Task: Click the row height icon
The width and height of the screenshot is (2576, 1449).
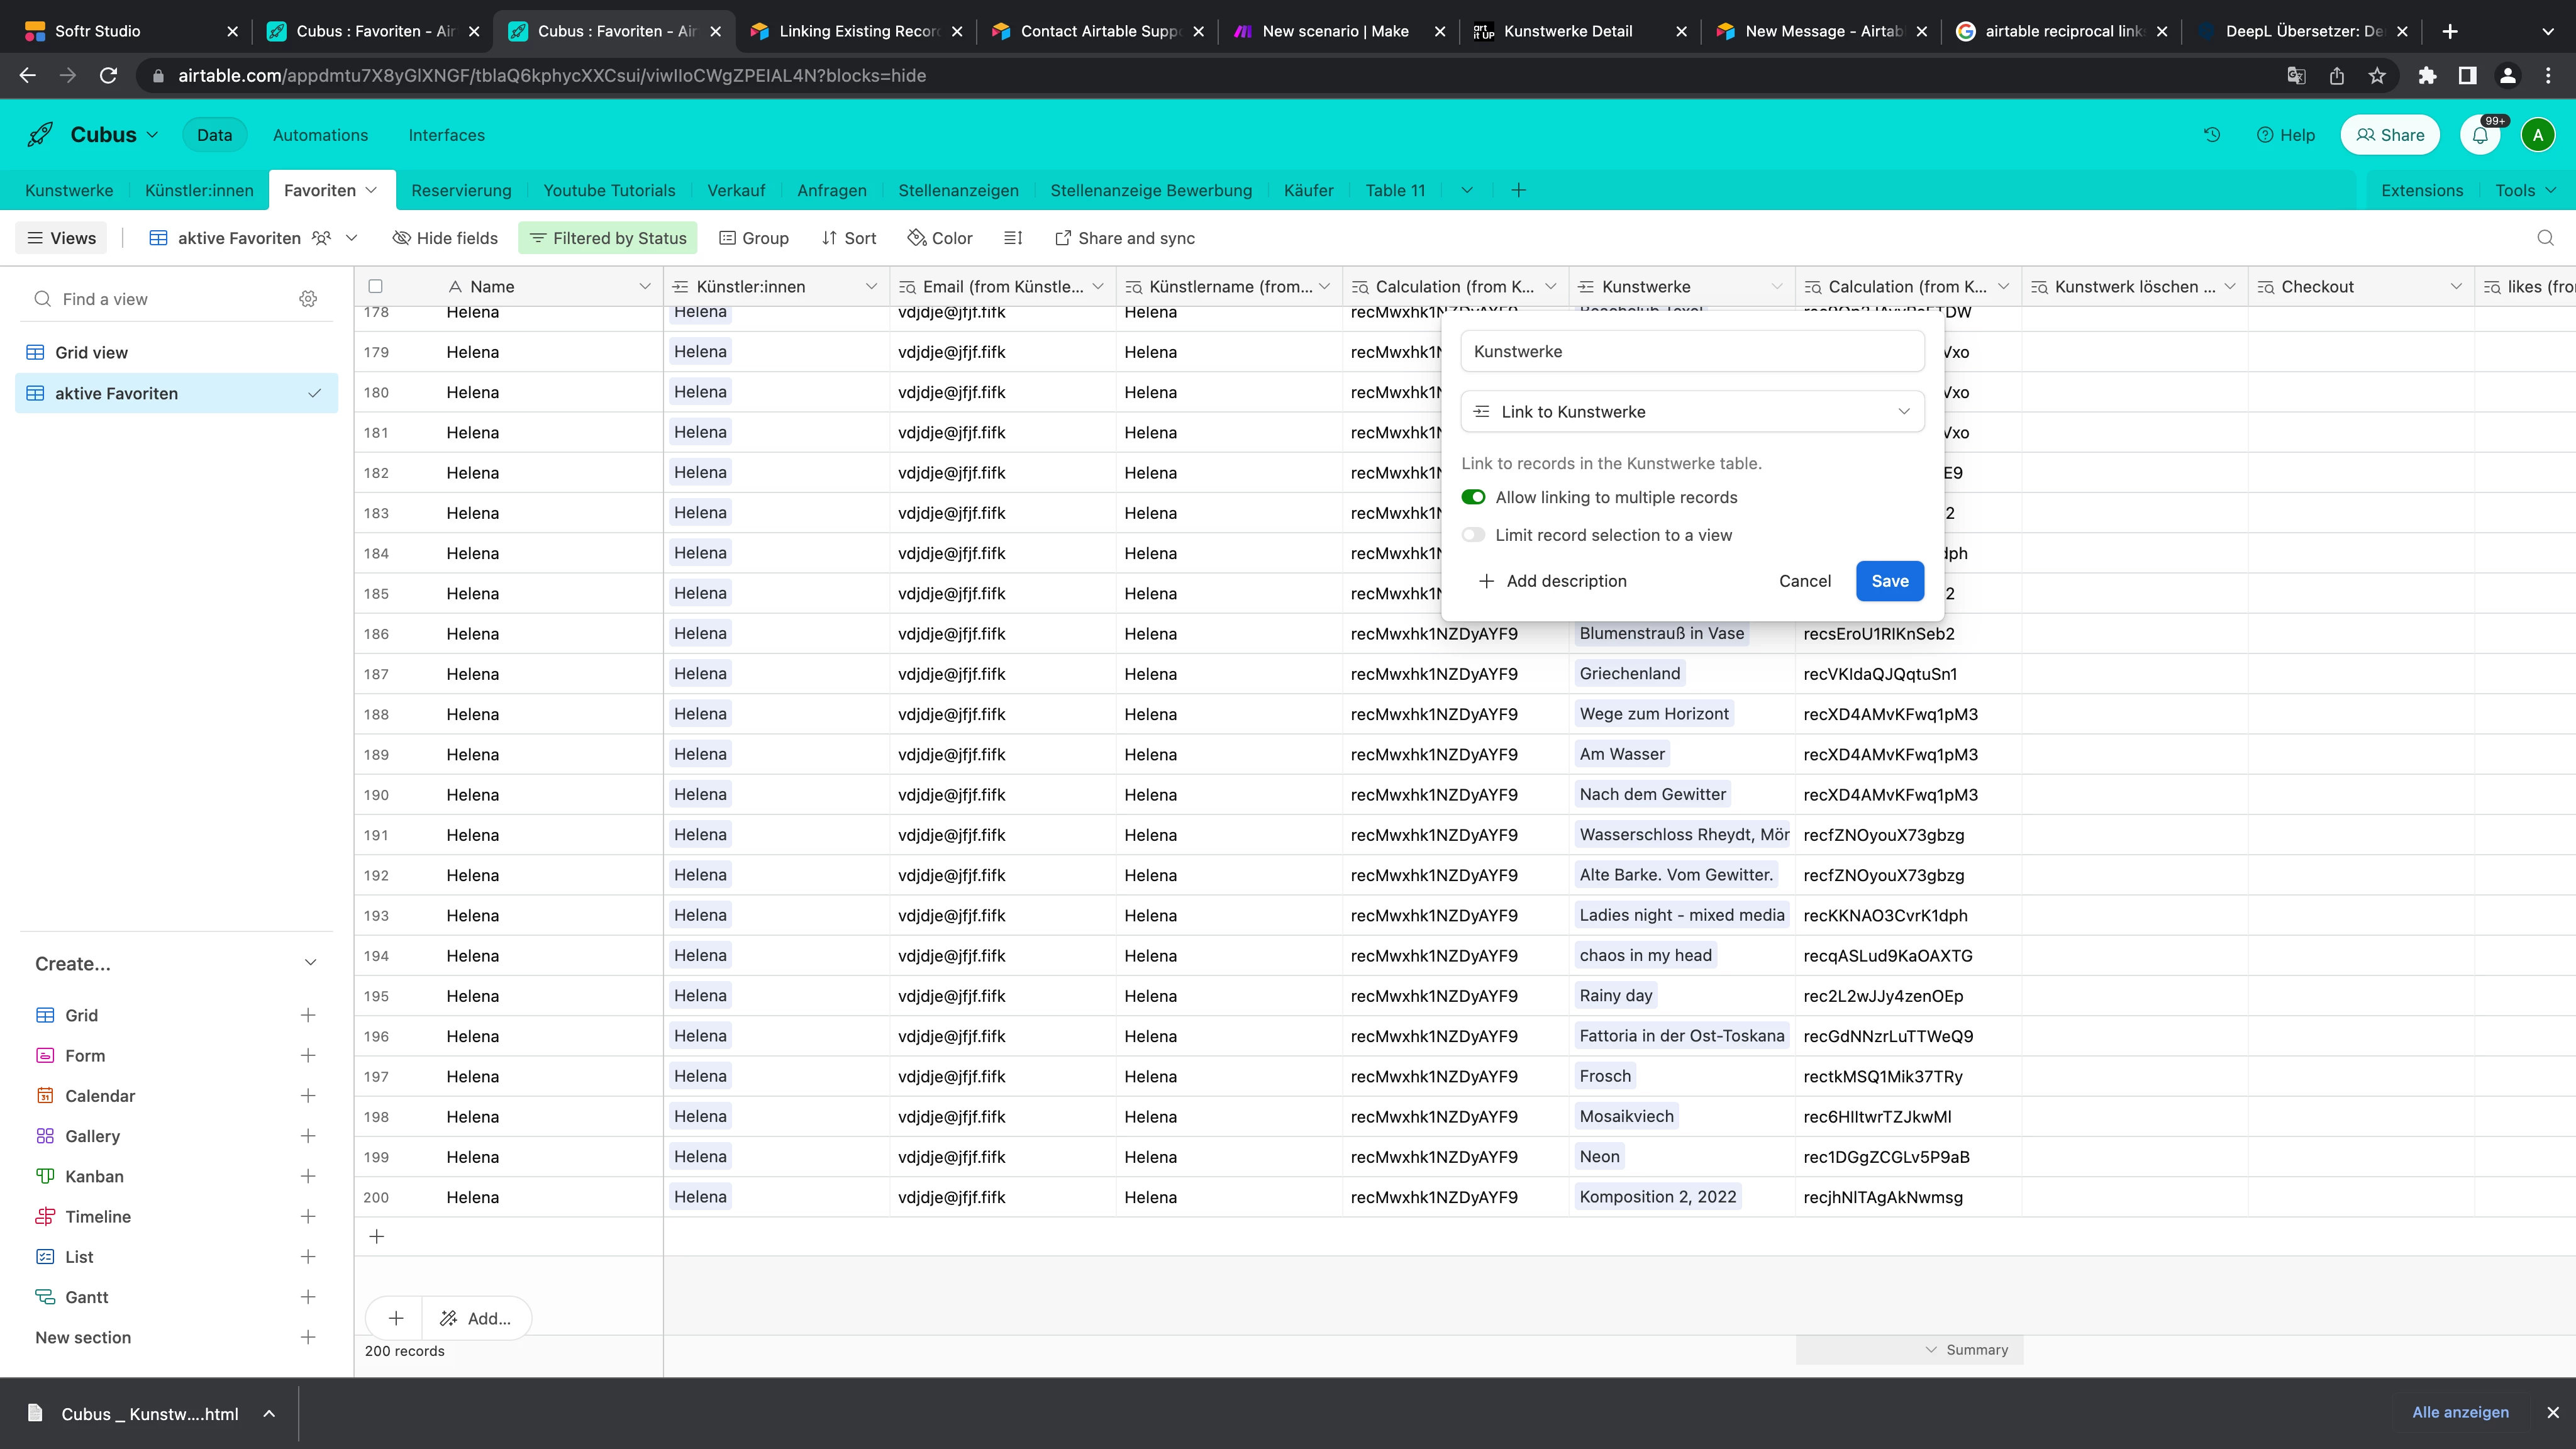Action: 1013,238
